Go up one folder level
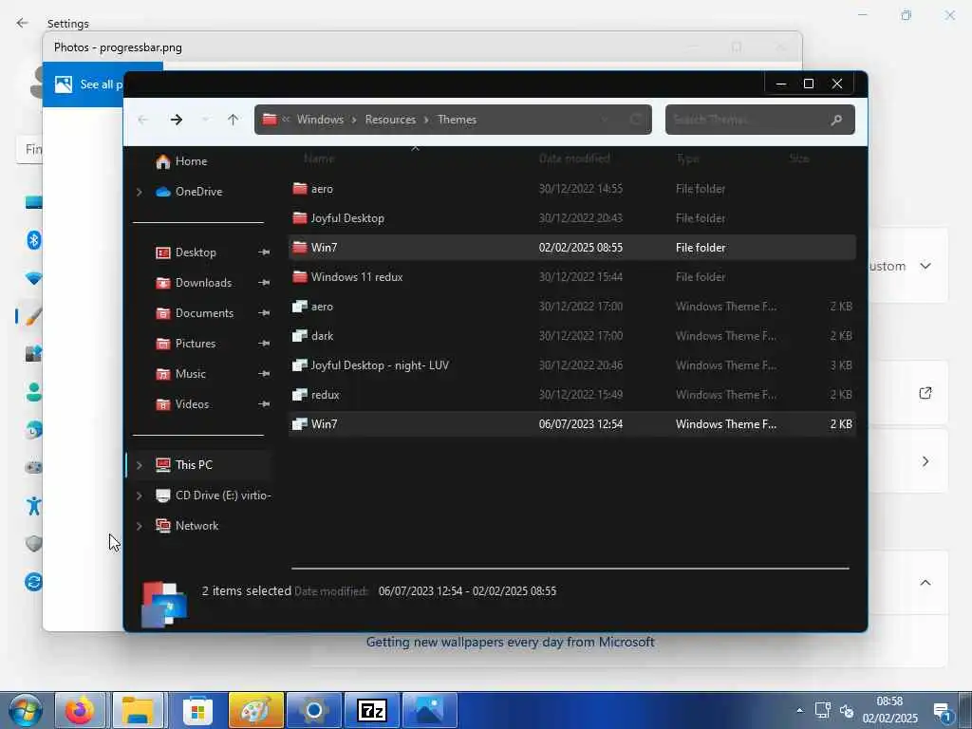 (234, 120)
